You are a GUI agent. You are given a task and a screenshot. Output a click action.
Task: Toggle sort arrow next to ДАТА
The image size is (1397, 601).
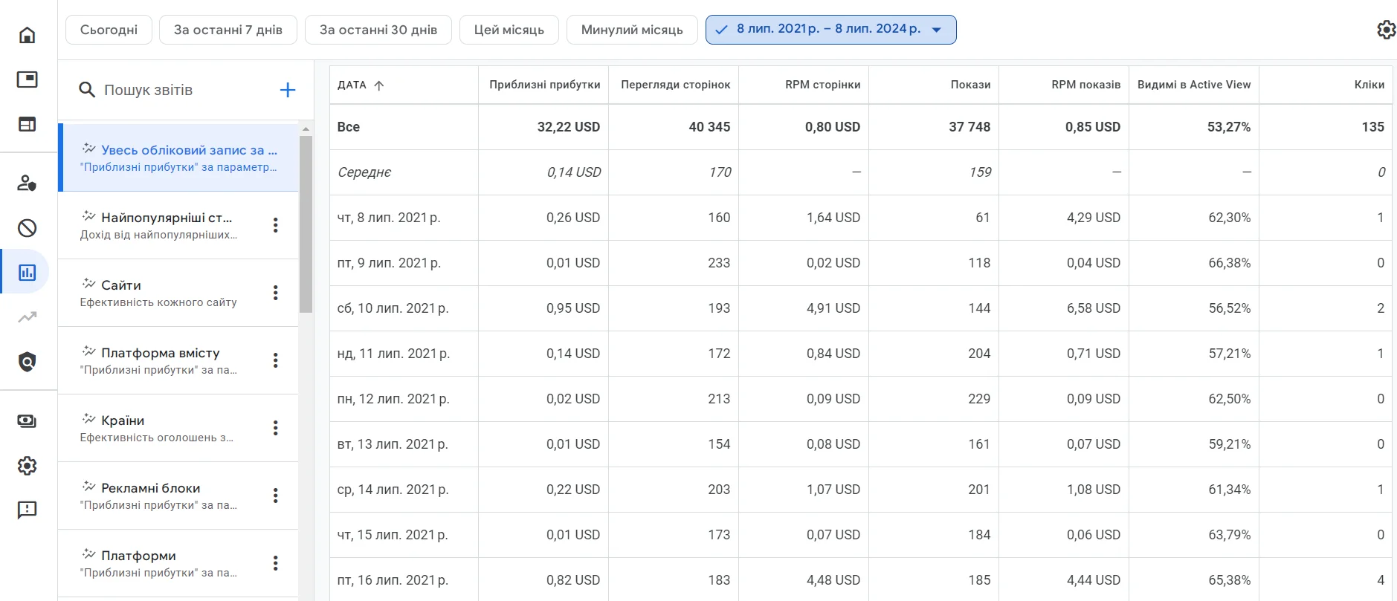tap(379, 85)
